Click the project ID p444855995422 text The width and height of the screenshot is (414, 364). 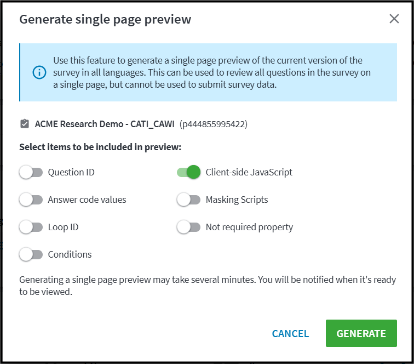214,124
